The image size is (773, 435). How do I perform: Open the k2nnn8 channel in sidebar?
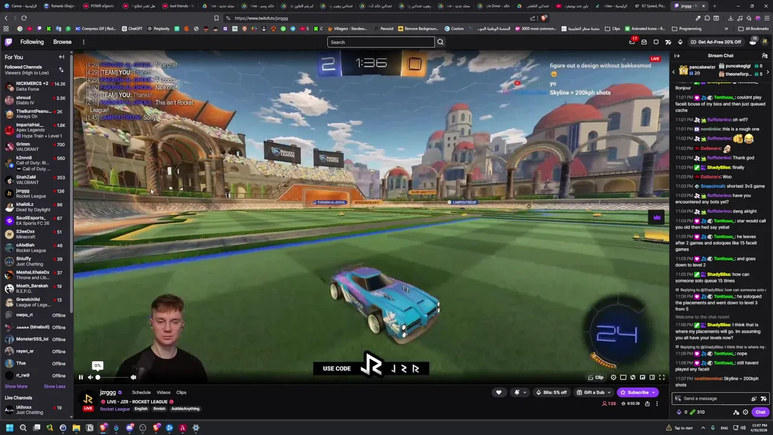pos(35,163)
